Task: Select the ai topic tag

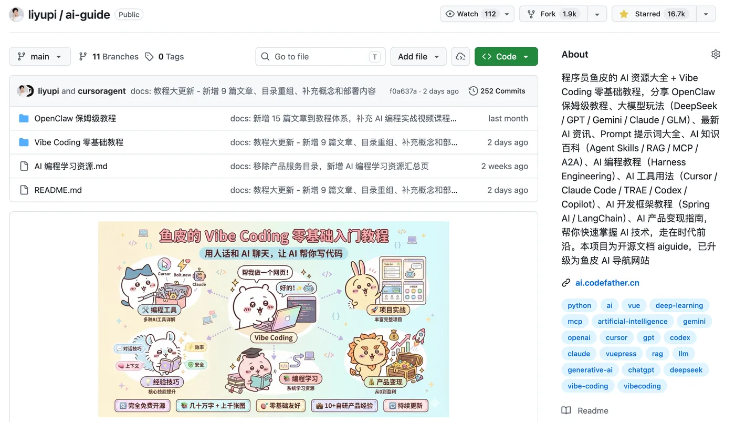Action: pyautogui.click(x=610, y=305)
